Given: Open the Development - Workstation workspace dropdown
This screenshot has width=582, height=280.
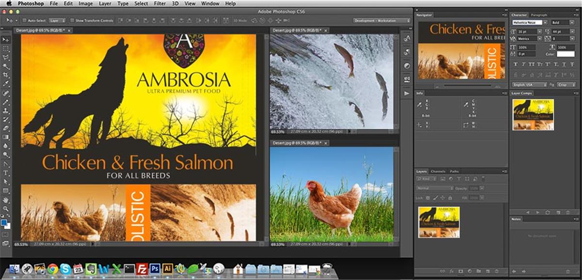Looking at the screenshot, I should pos(382,21).
